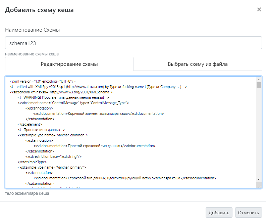
Task: Close the add cache schema dialog
Action: [259, 9]
